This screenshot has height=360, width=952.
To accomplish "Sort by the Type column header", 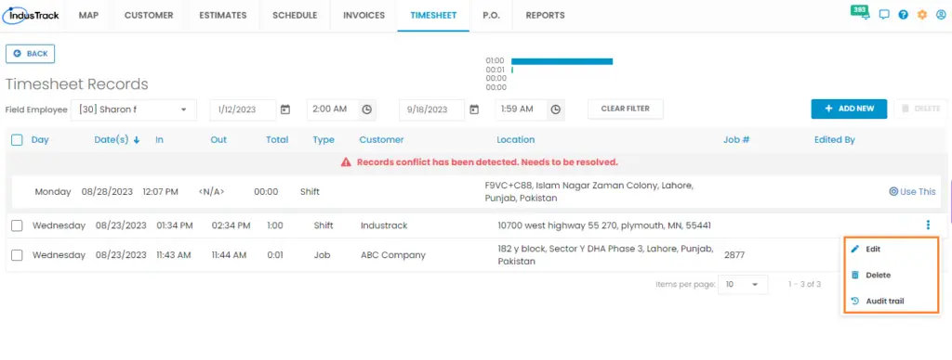I will 324,140.
